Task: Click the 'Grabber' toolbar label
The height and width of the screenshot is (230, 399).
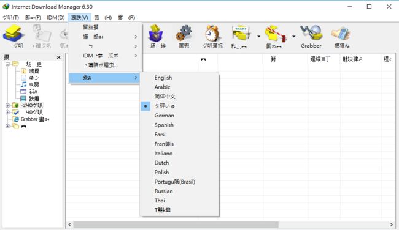Action: click(311, 46)
